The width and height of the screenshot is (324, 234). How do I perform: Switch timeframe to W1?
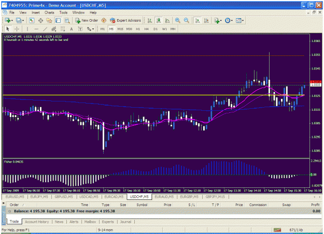click(164, 29)
